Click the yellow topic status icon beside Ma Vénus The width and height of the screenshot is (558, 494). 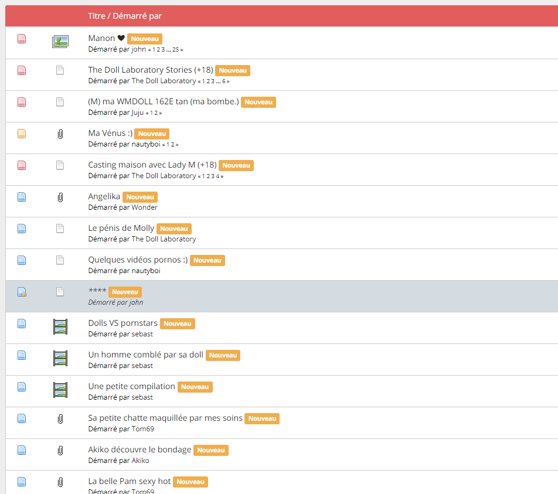pos(22,134)
